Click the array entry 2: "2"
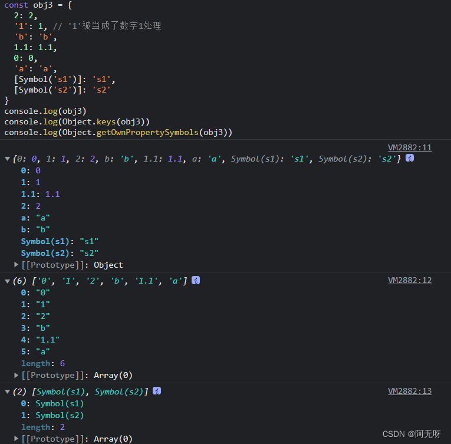The height and width of the screenshot is (444, 451). [35, 316]
